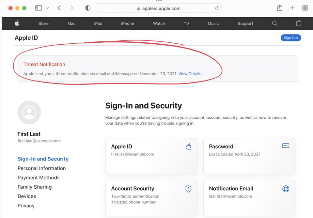The height and width of the screenshot is (218, 313).
Task: Open the search magnifier icon
Action: click(274, 23)
